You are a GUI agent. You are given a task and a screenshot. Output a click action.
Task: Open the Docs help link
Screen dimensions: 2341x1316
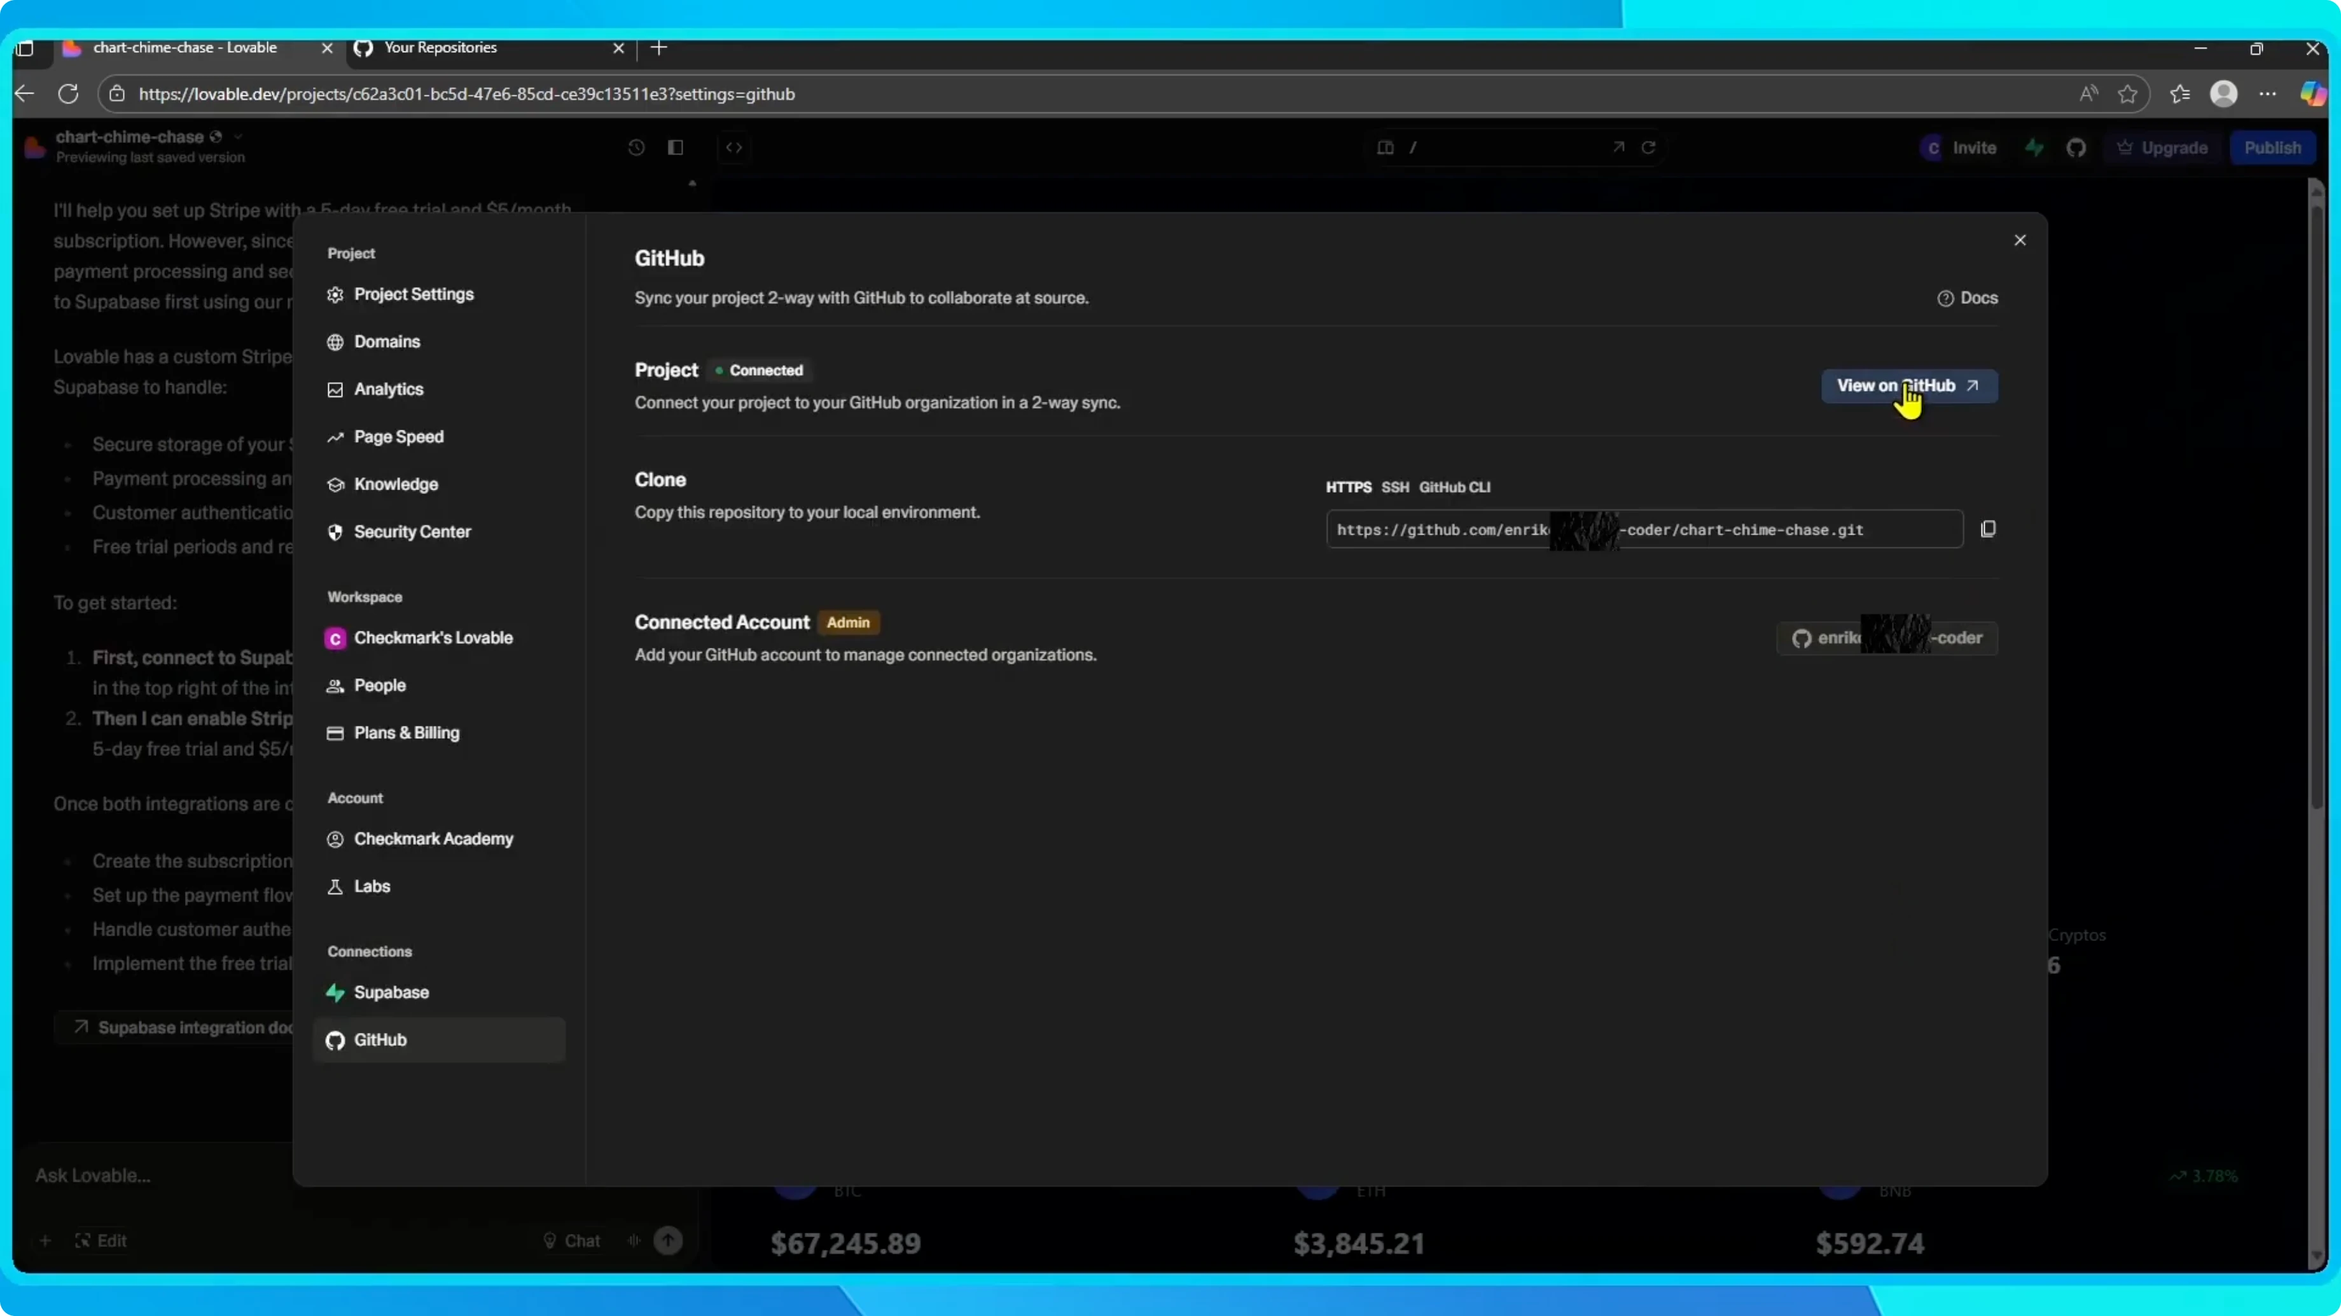click(x=1966, y=298)
